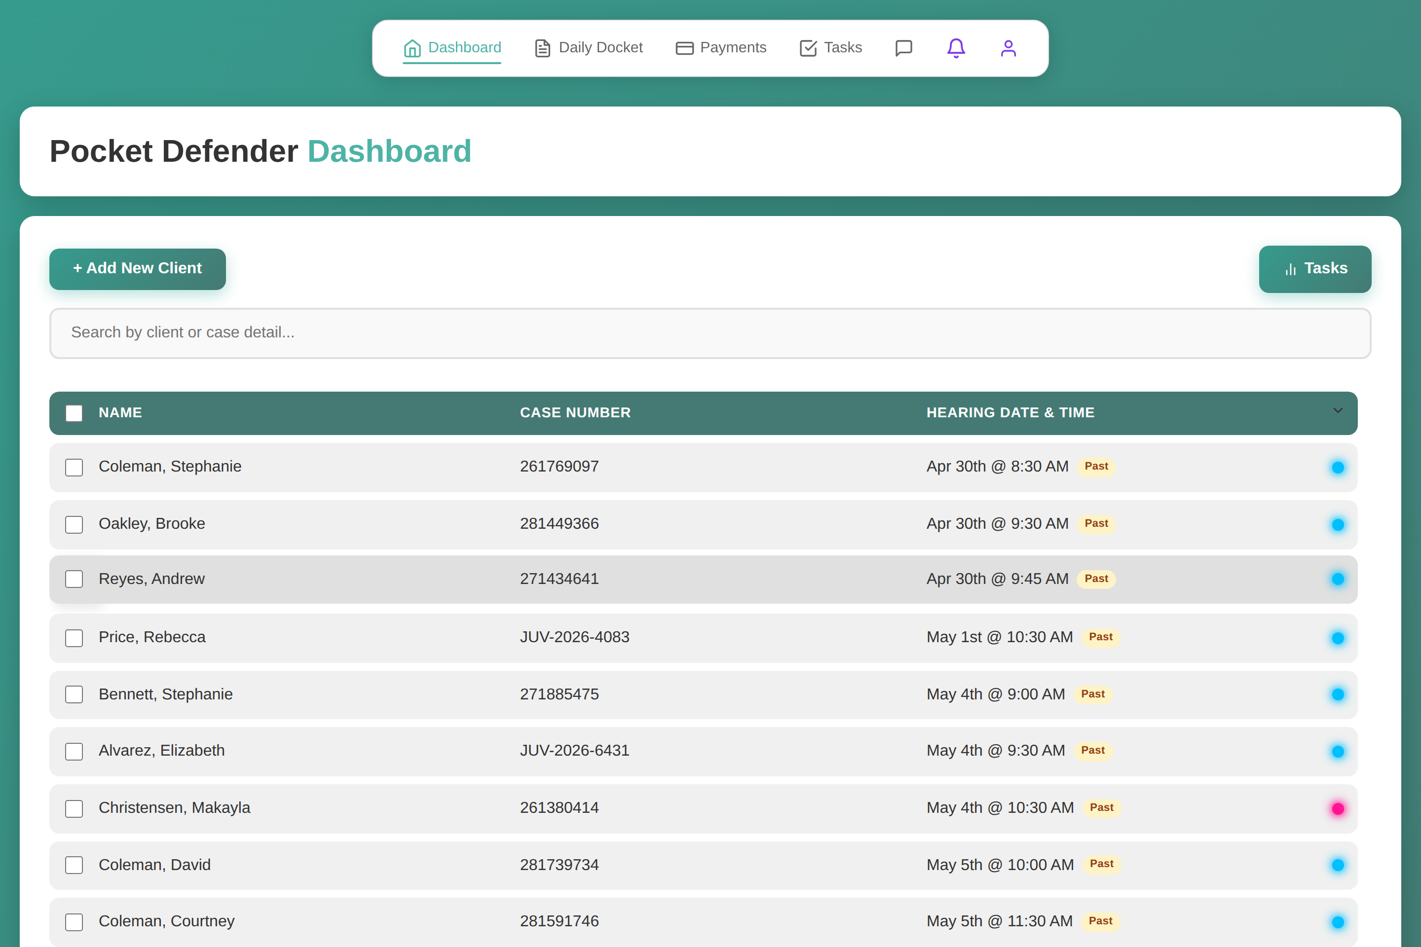Open notifications bell icon
1421x947 pixels.
point(956,48)
